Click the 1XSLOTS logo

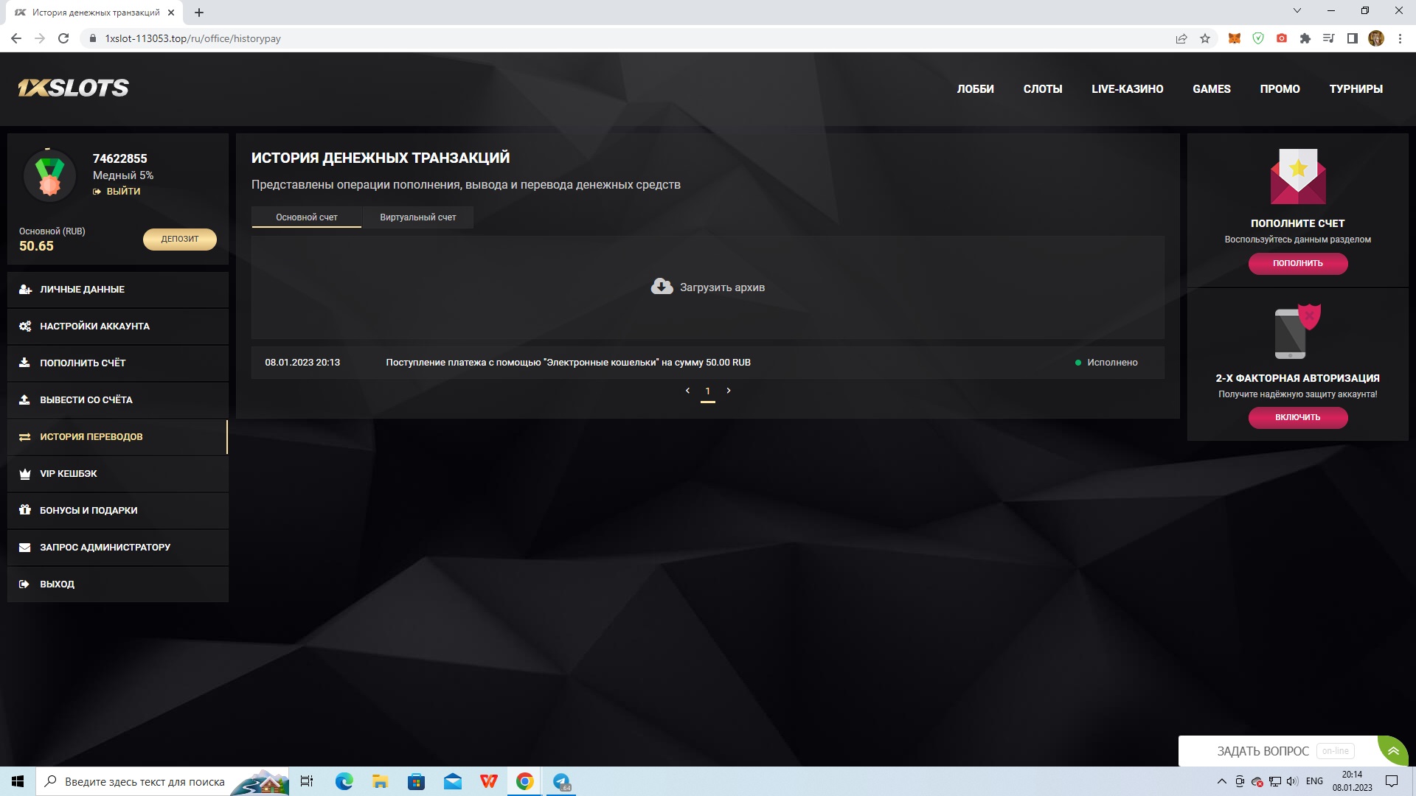pyautogui.click(x=74, y=88)
